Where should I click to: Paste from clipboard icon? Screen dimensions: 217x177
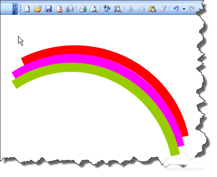[152, 9]
